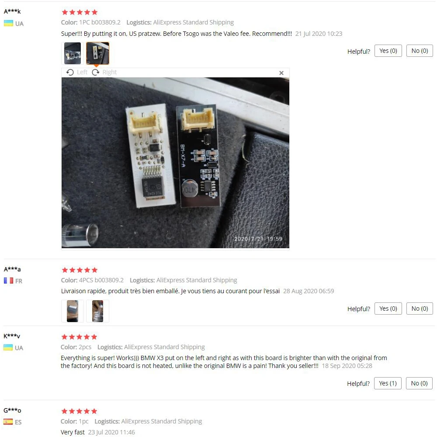
Task: Rotate image left icon
Action: pos(70,73)
